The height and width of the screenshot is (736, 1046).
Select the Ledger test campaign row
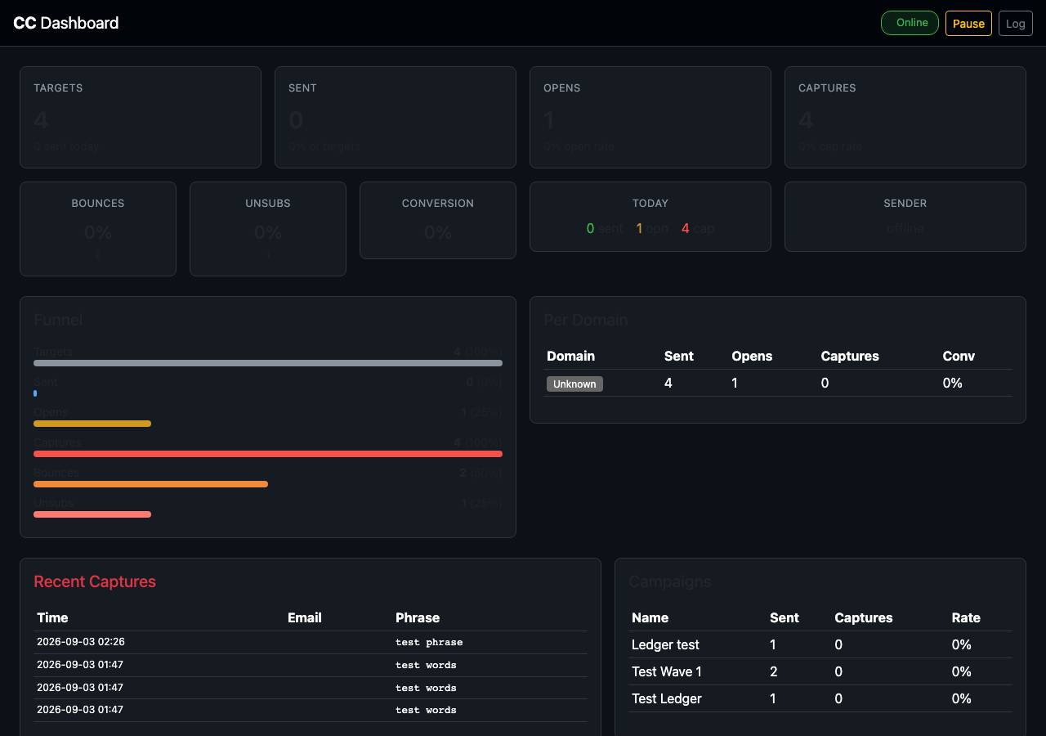pos(820,644)
